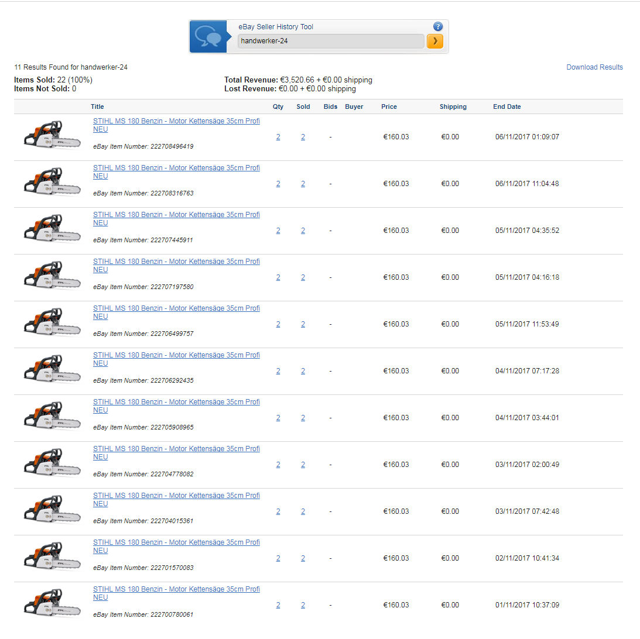Screen dimensions: 640x639
Task: Open STIHL listing with item number 222708316763
Action: pyautogui.click(x=176, y=168)
